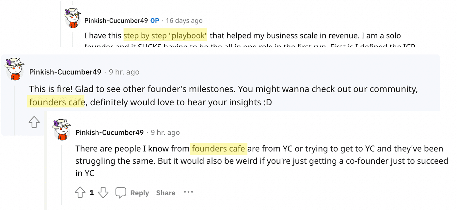Image resolution: width=457 pixels, height=210 pixels.
Task: Collapse thread line under 'This is fire!' comment
Action: (x=14, y=109)
